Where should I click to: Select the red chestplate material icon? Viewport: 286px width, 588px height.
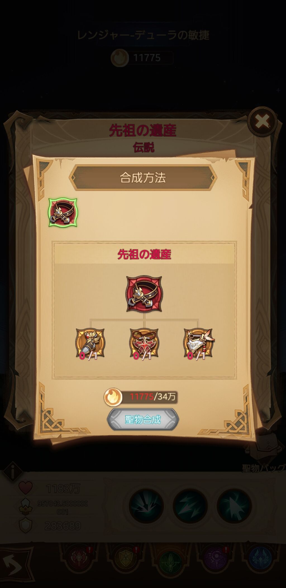point(144,343)
